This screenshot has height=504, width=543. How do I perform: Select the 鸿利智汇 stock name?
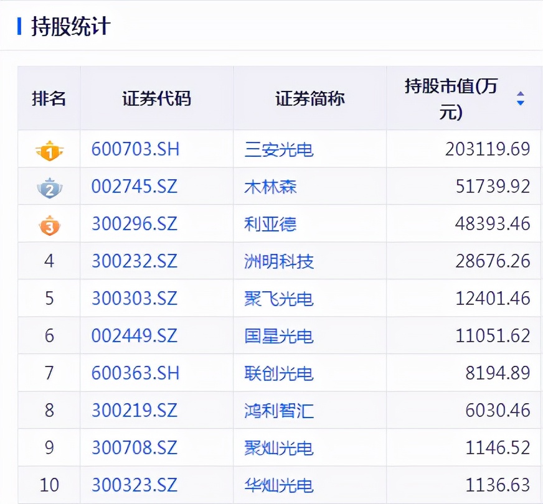pyautogui.click(x=279, y=411)
